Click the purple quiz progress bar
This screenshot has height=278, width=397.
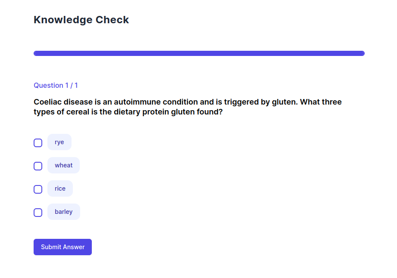pos(199,53)
